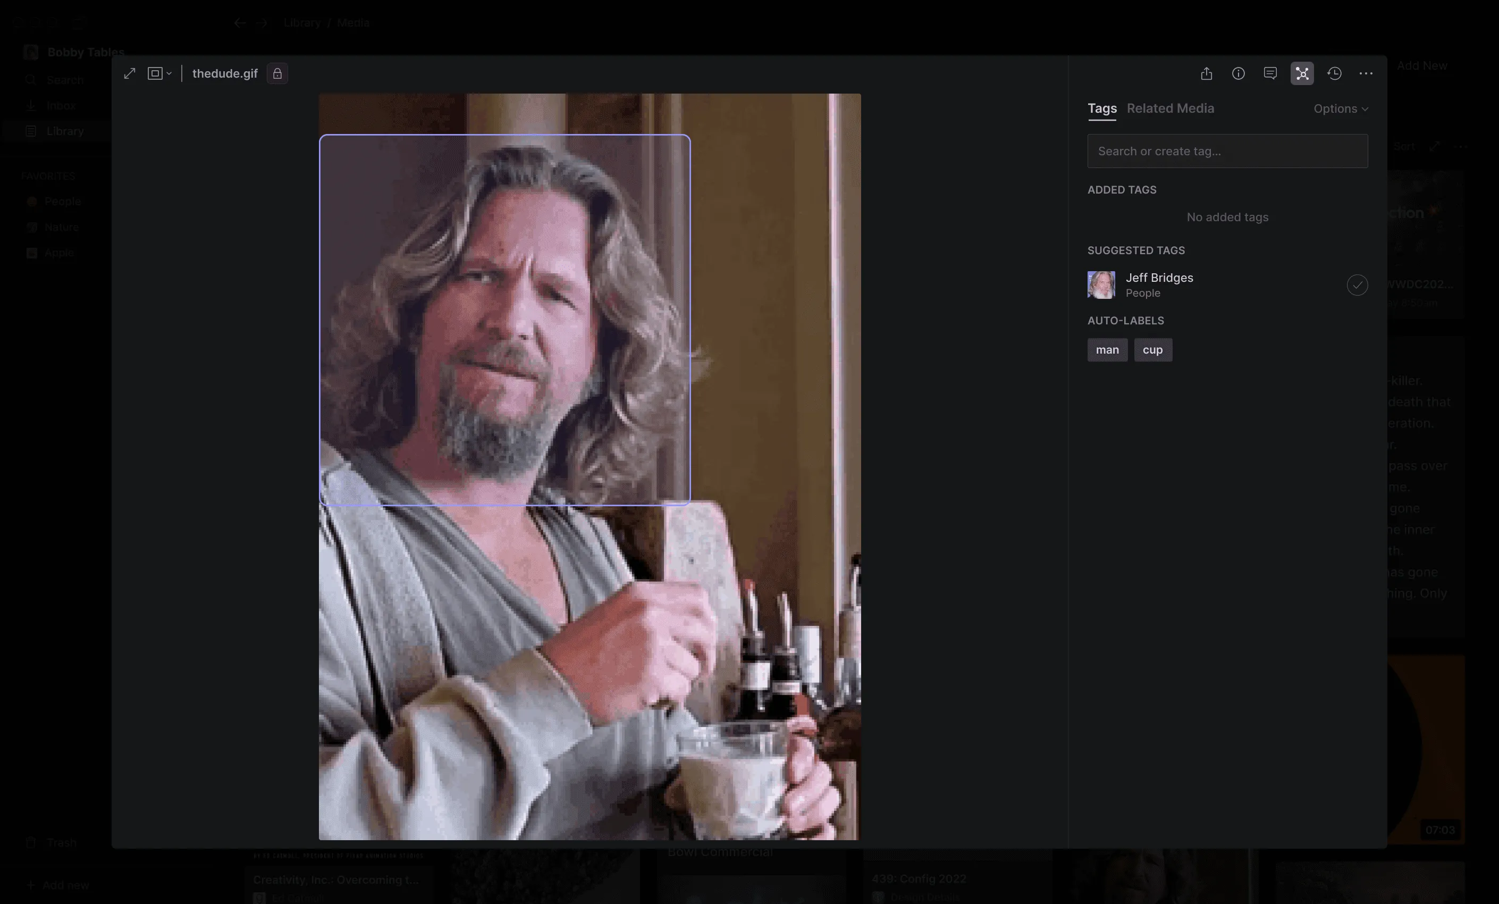Screen dimensions: 1499x904
Task: Accept the Jeff Bridges suggested tag checkmark
Action: click(1357, 285)
